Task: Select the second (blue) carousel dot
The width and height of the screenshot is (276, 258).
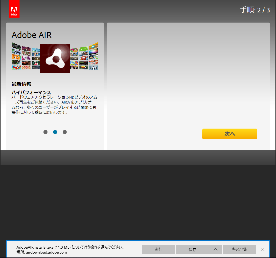Action: [55, 132]
